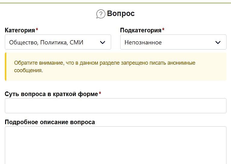Select the "Непознанное" value text
The width and height of the screenshot is (231, 164).
143,43
